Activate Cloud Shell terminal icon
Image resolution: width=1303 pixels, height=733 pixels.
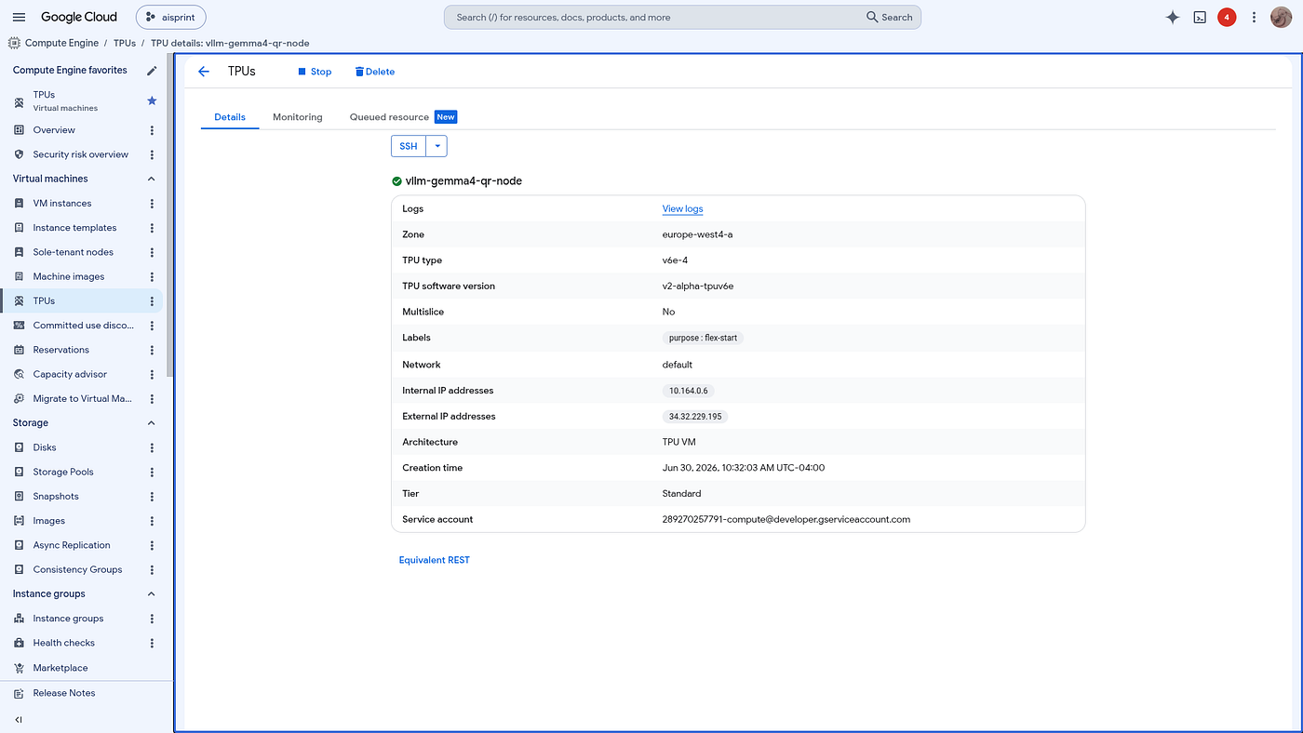(1200, 17)
